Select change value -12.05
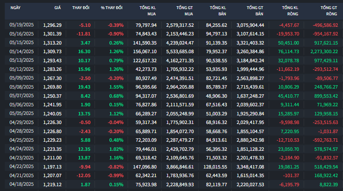 tap(83, 176)
